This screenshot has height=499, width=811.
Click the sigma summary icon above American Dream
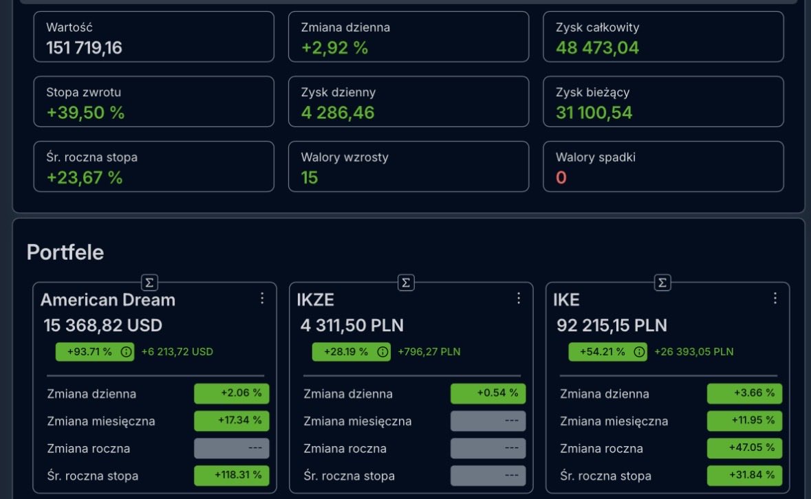pyautogui.click(x=149, y=281)
